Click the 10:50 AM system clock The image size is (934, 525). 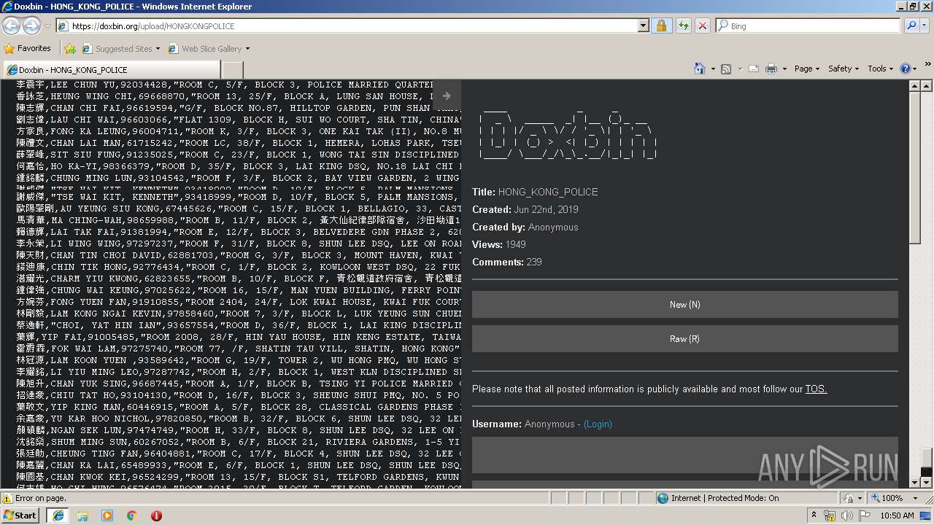pos(897,516)
